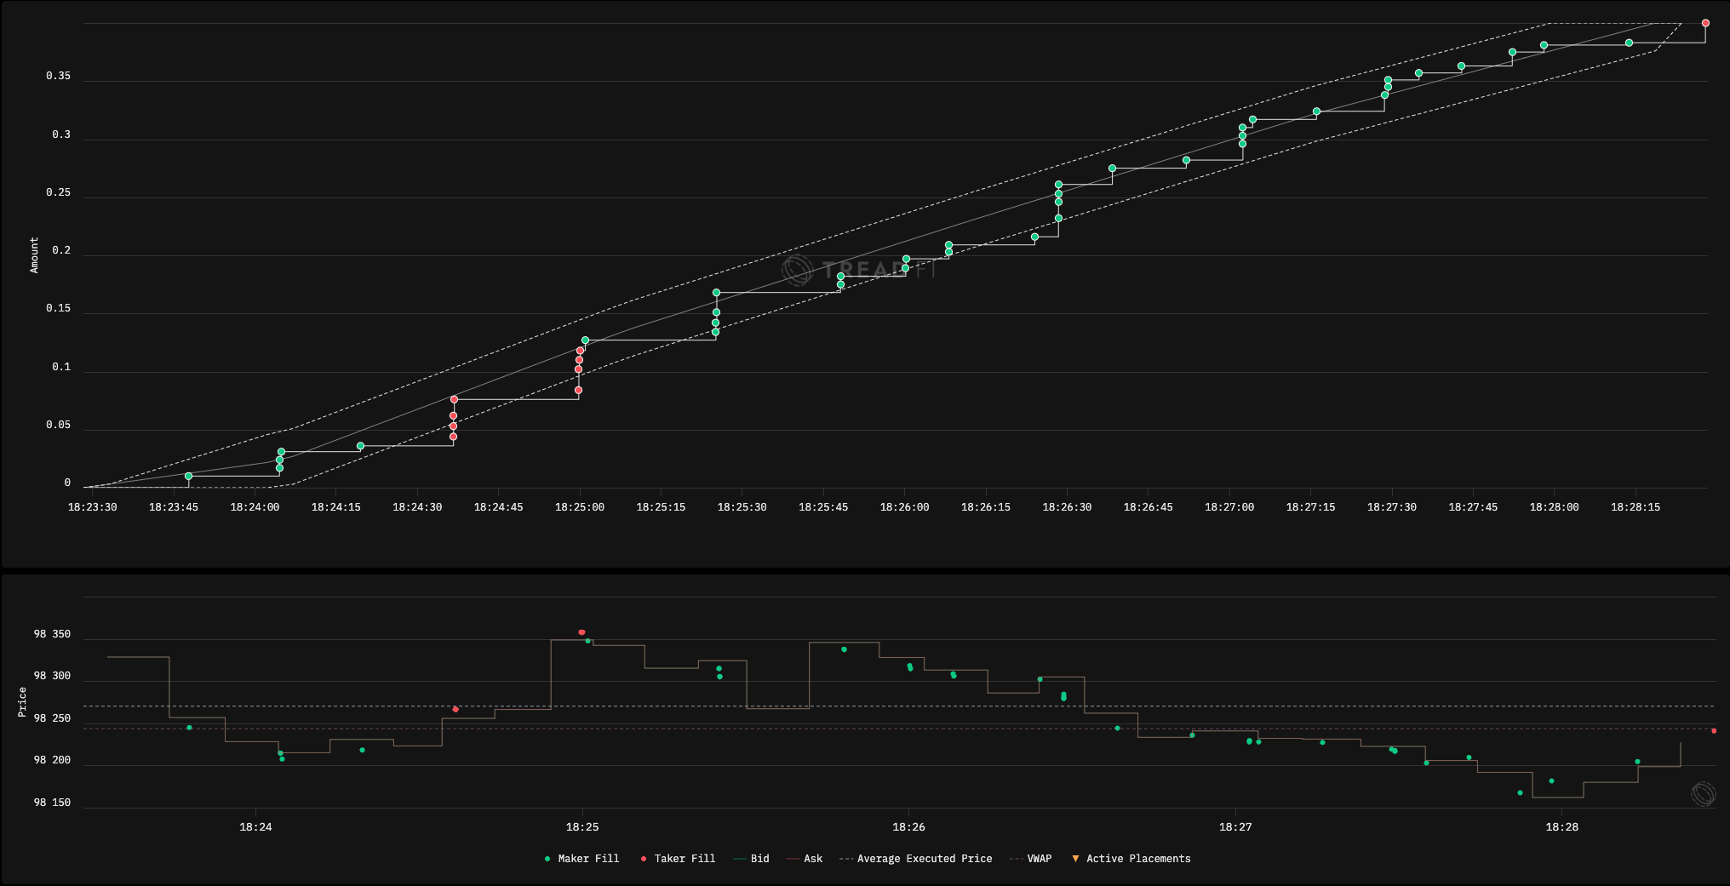1730x886 pixels.
Task: Select the first green maker fill on amount chart
Action: pyautogui.click(x=189, y=477)
